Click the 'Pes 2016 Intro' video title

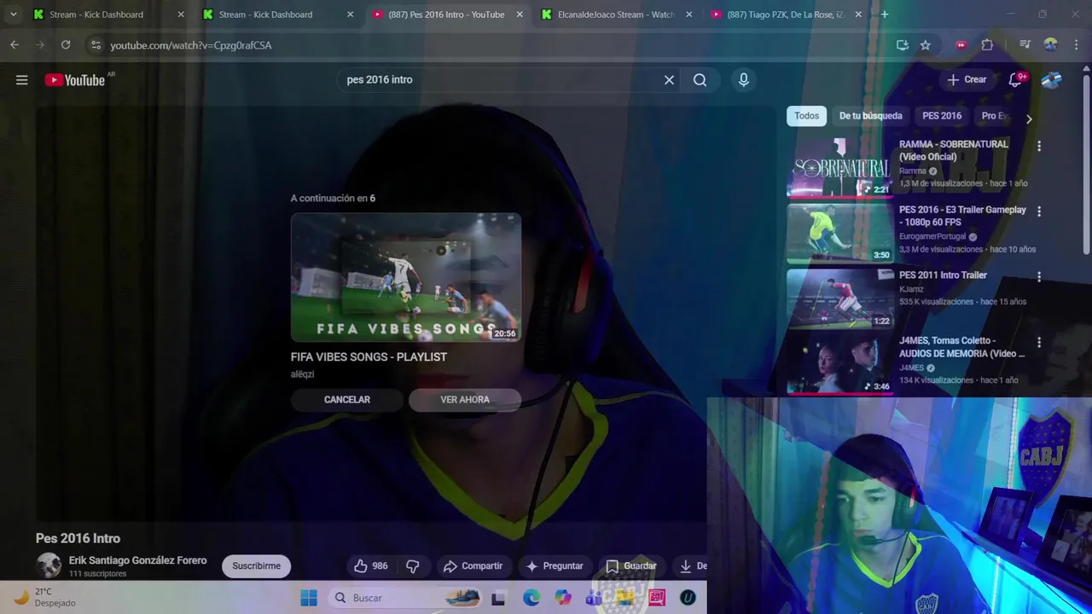coord(78,538)
